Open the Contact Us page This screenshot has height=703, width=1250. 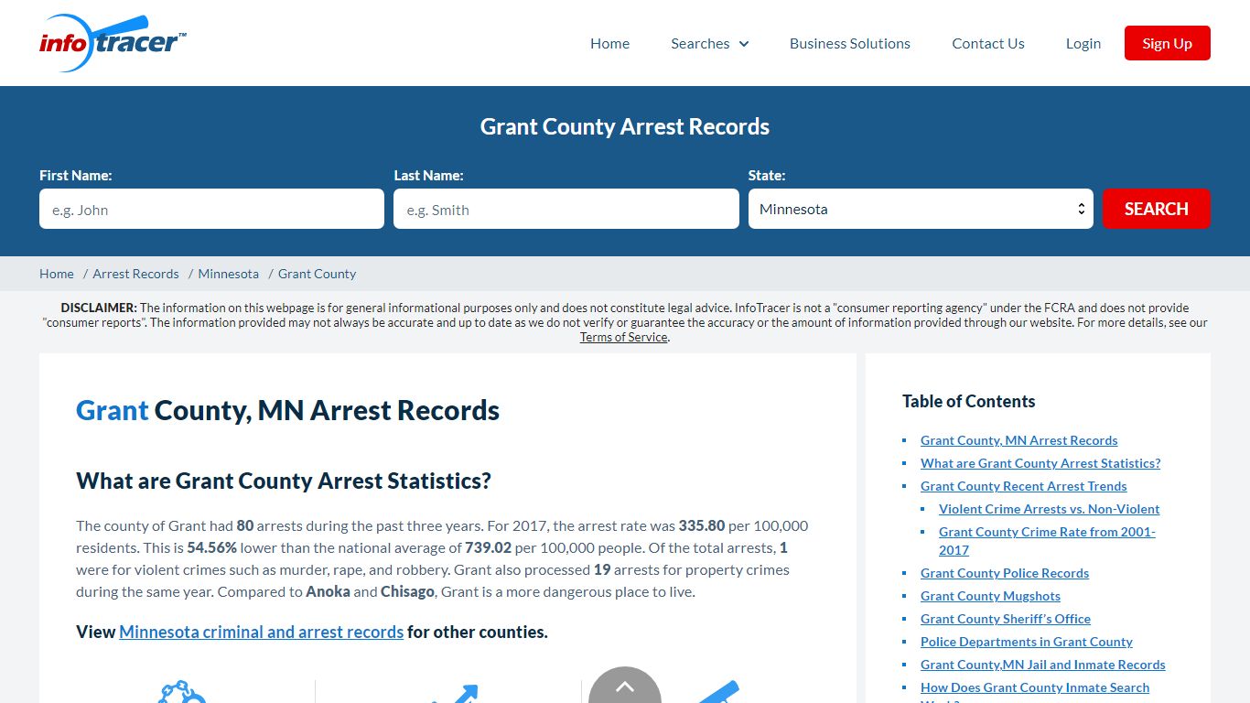[x=987, y=43]
